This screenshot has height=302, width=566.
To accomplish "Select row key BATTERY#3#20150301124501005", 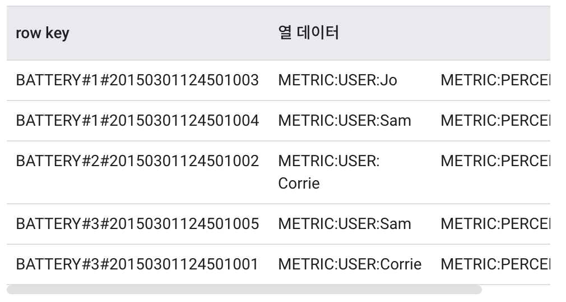I will pyautogui.click(x=137, y=224).
